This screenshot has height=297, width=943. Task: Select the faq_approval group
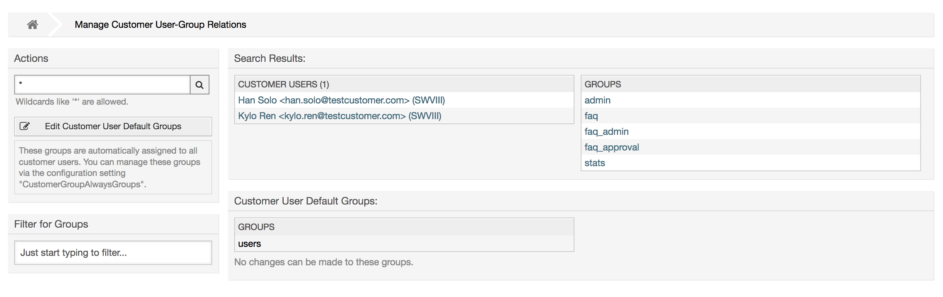[612, 147]
